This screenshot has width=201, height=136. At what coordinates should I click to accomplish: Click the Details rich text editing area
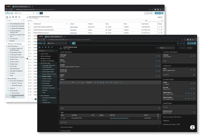pos(110,94)
